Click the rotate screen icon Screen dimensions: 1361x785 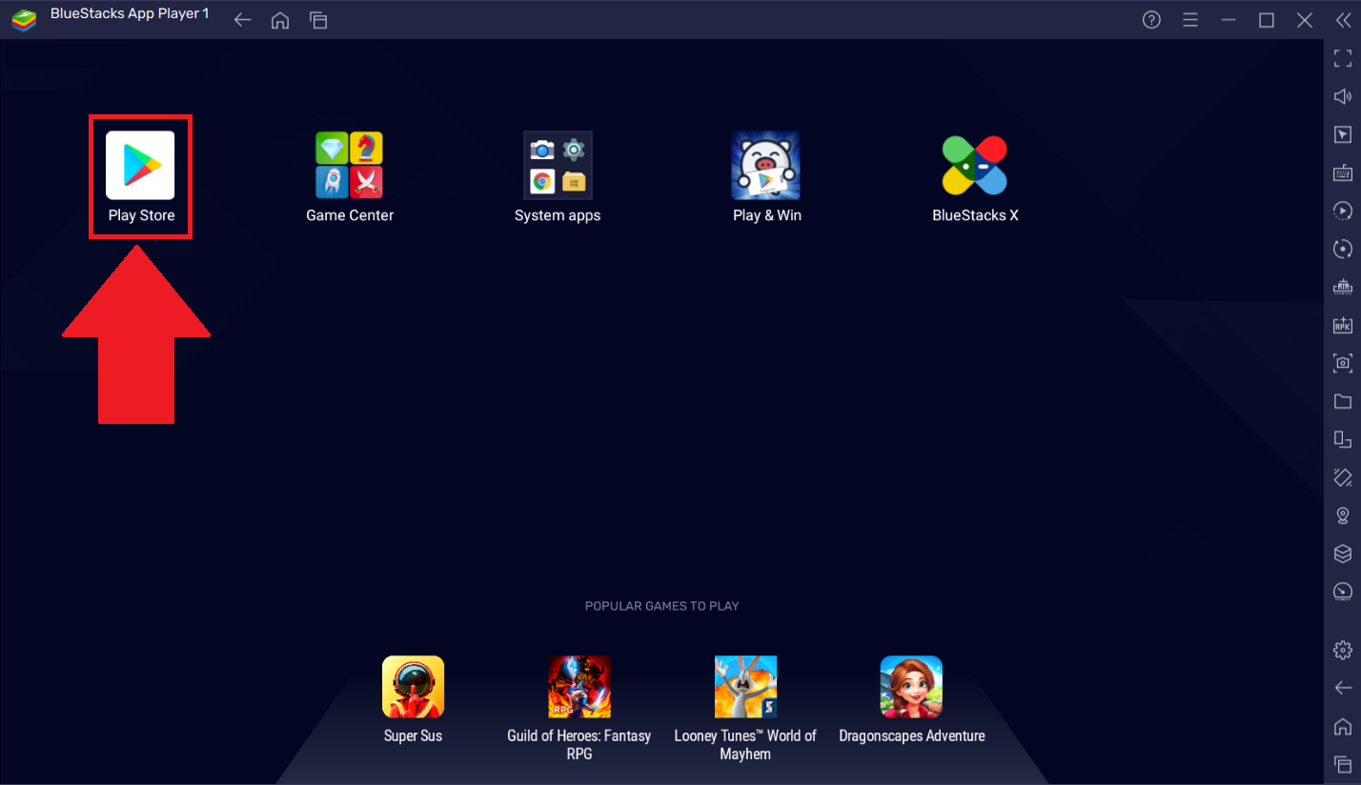pos(1342,439)
